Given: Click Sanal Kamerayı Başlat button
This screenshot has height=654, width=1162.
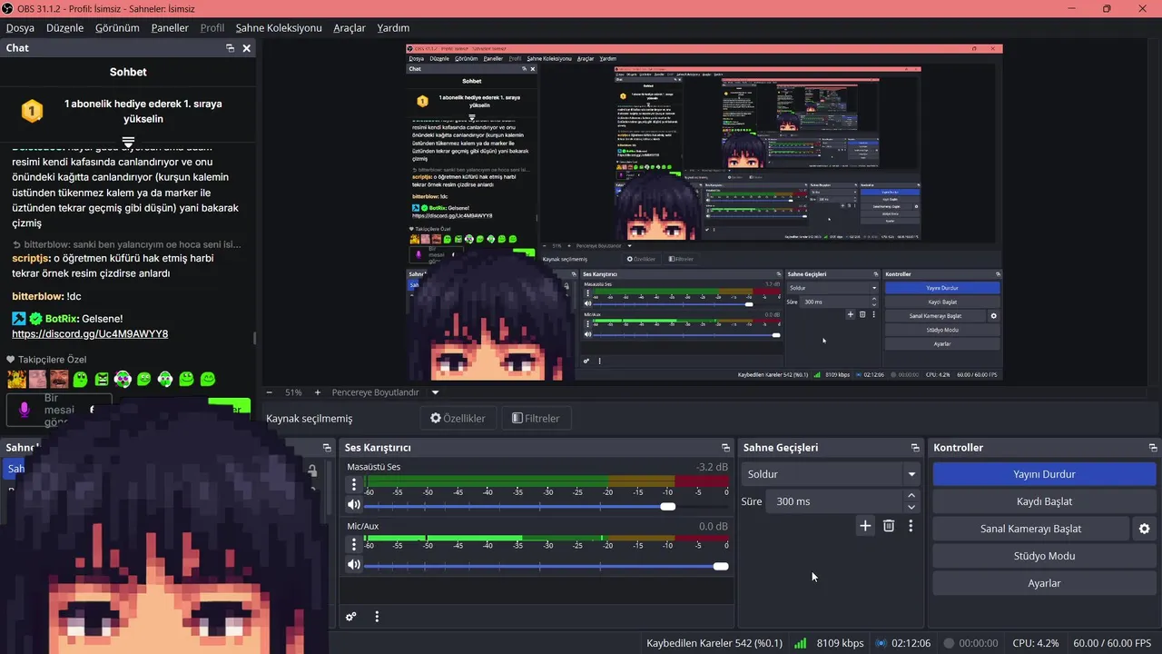Looking at the screenshot, I should point(1030,529).
